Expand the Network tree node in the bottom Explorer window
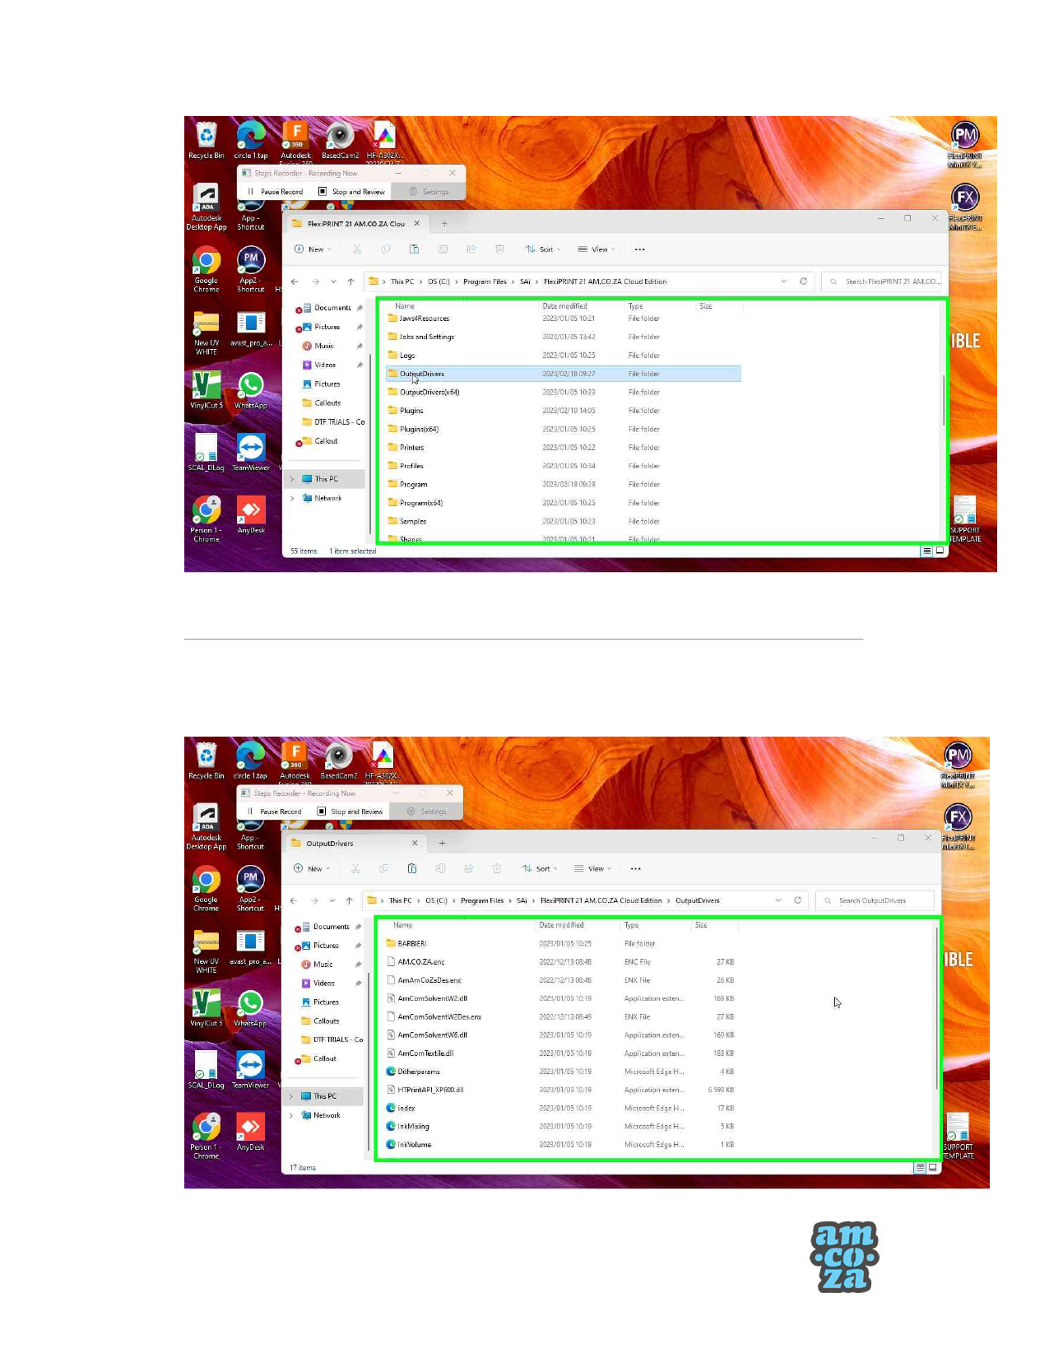 tap(291, 1115)
